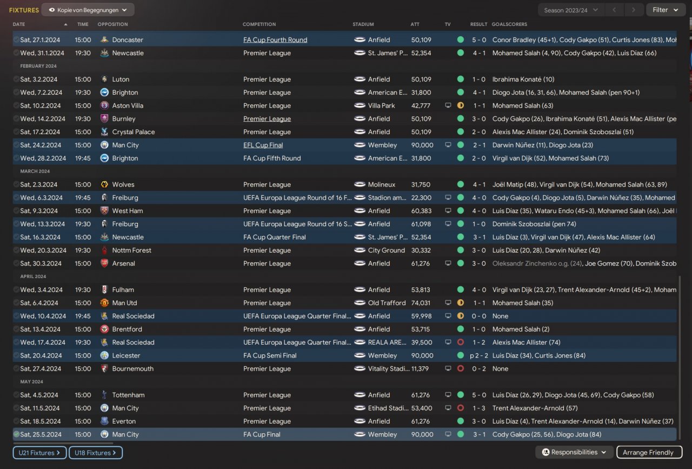
Task: Sort by the Opposition column header
Action: (x=113, y=24)
